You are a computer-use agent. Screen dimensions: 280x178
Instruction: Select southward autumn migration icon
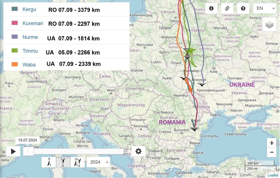[63, 162]
